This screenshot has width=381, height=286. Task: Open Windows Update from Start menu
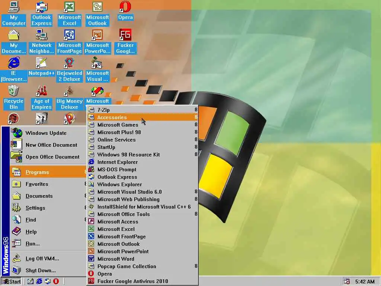(x=48, y=133)
